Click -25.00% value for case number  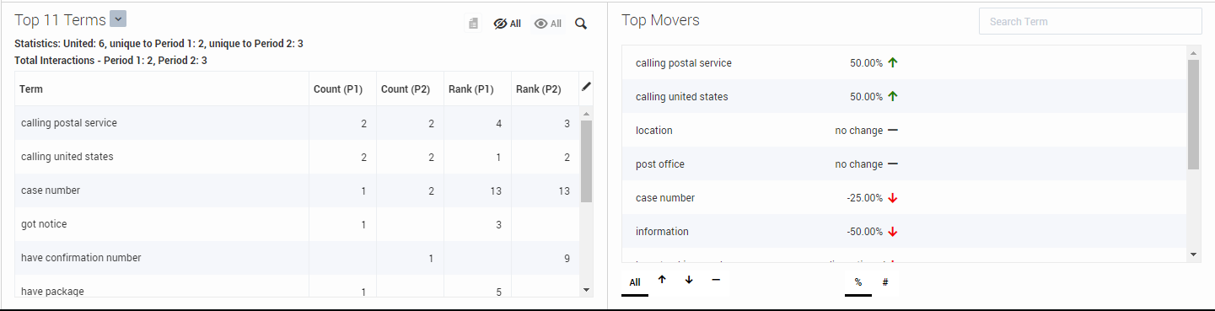click(864, 198)
